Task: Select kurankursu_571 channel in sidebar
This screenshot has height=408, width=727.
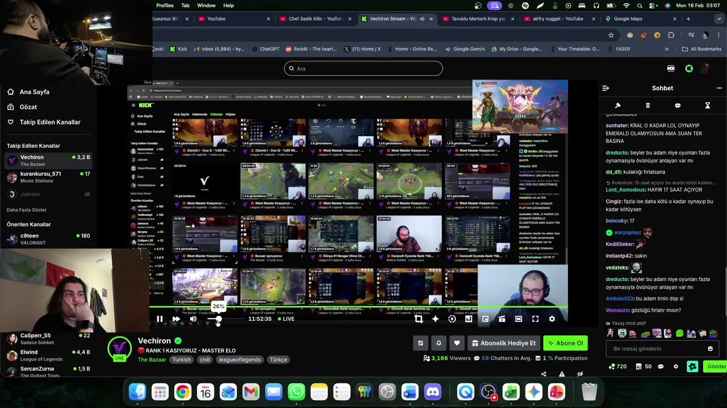Action: 48,177
